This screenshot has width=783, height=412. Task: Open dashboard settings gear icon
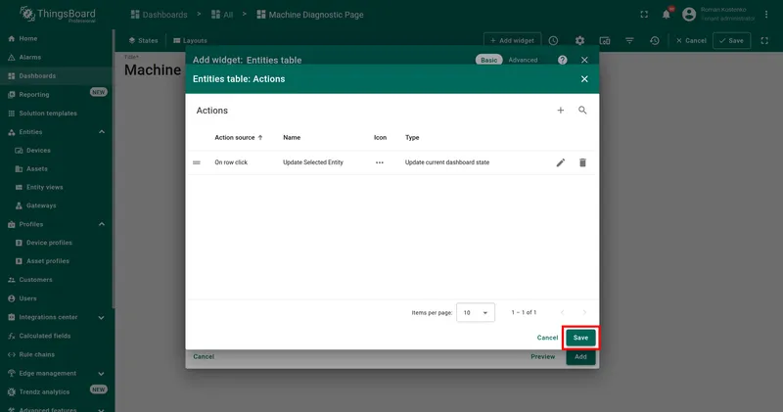[x=579, y=40]
